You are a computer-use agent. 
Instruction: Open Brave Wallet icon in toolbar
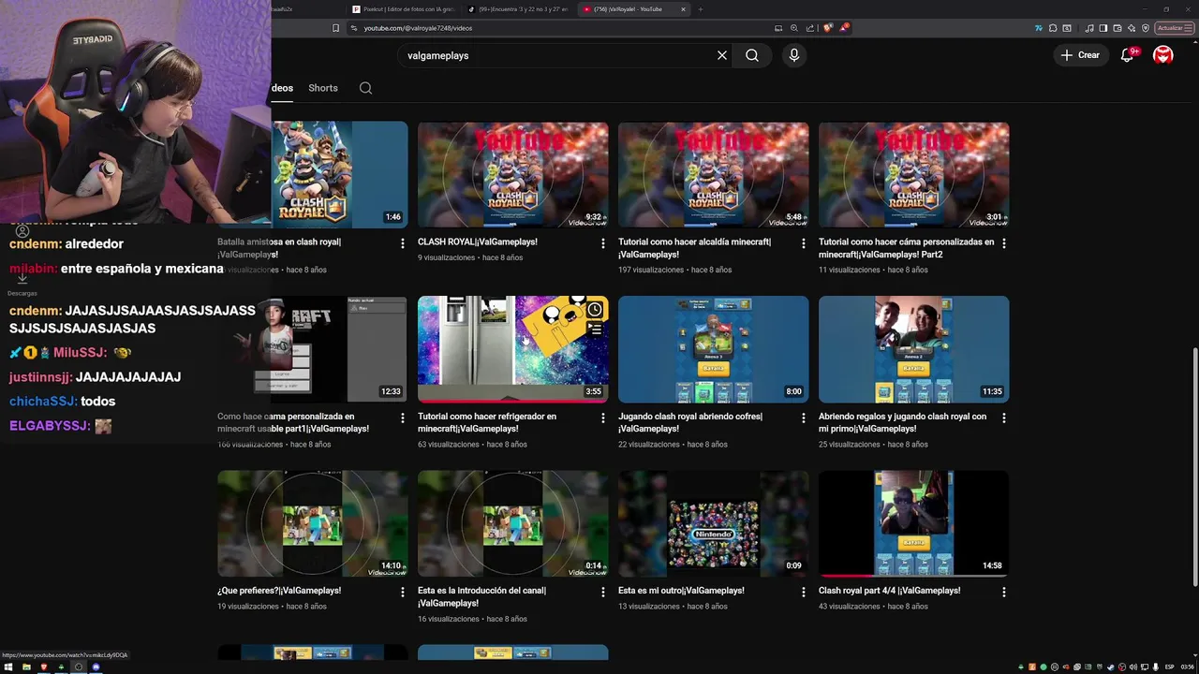point(1118,28)
